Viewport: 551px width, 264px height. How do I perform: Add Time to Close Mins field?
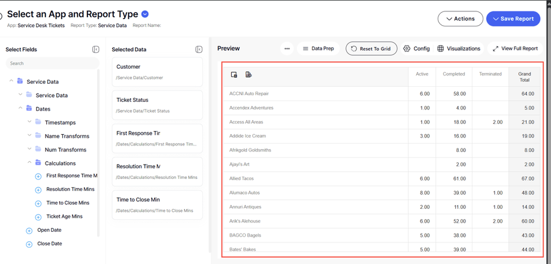[x=38, y=204]
